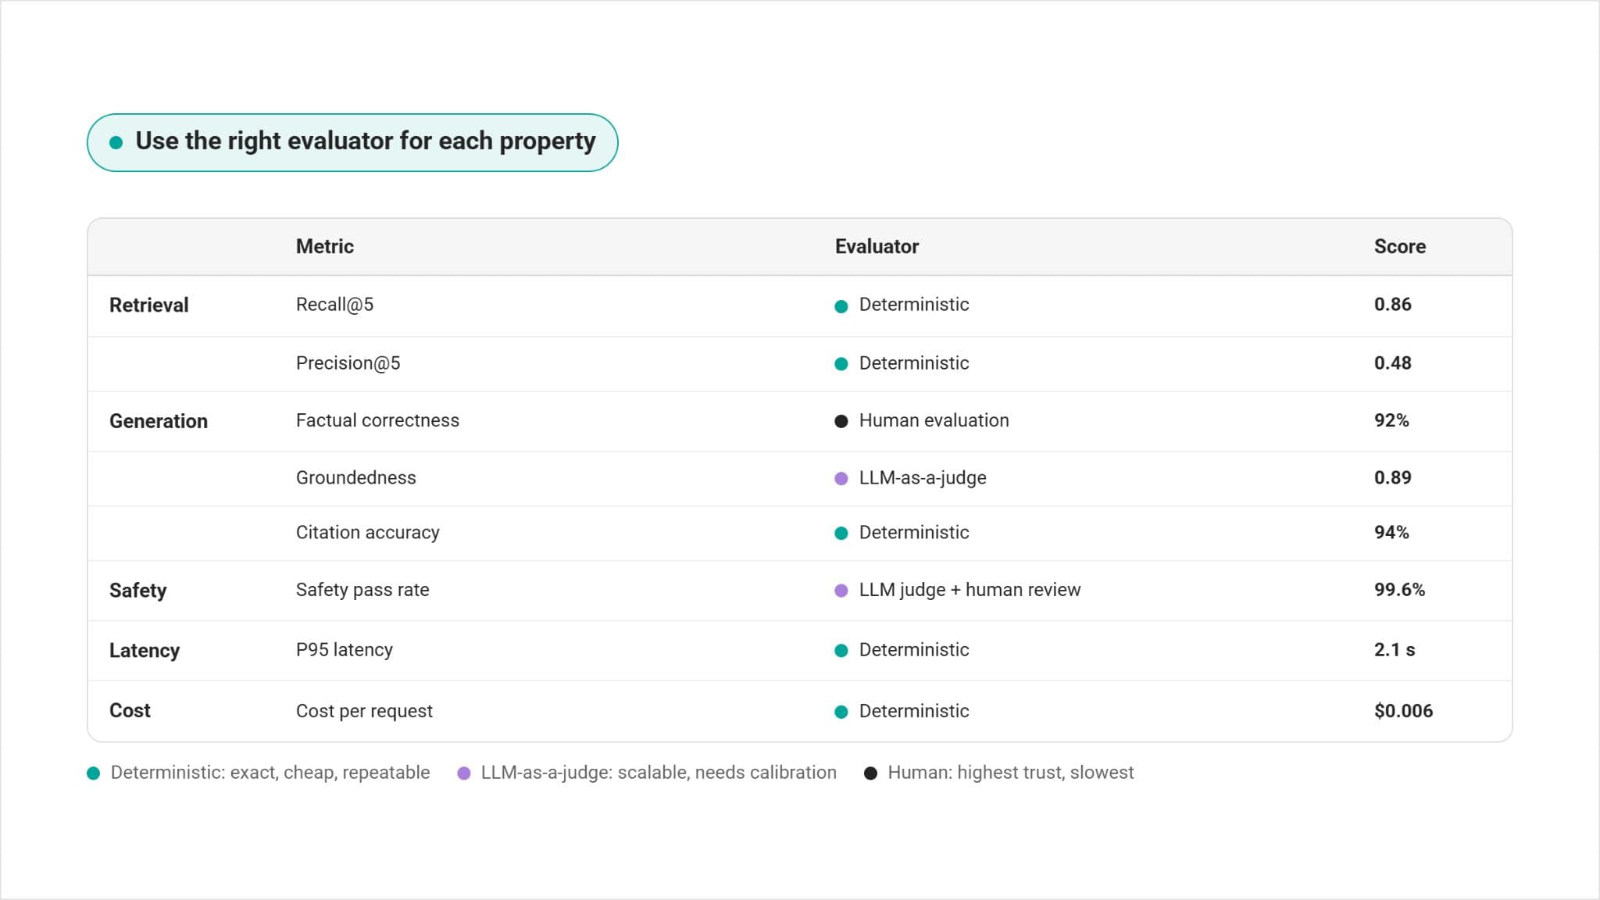Viewport: 1600px width, 900px height.
Task: Click the score value 99.6%
Action: point(1399,589)
